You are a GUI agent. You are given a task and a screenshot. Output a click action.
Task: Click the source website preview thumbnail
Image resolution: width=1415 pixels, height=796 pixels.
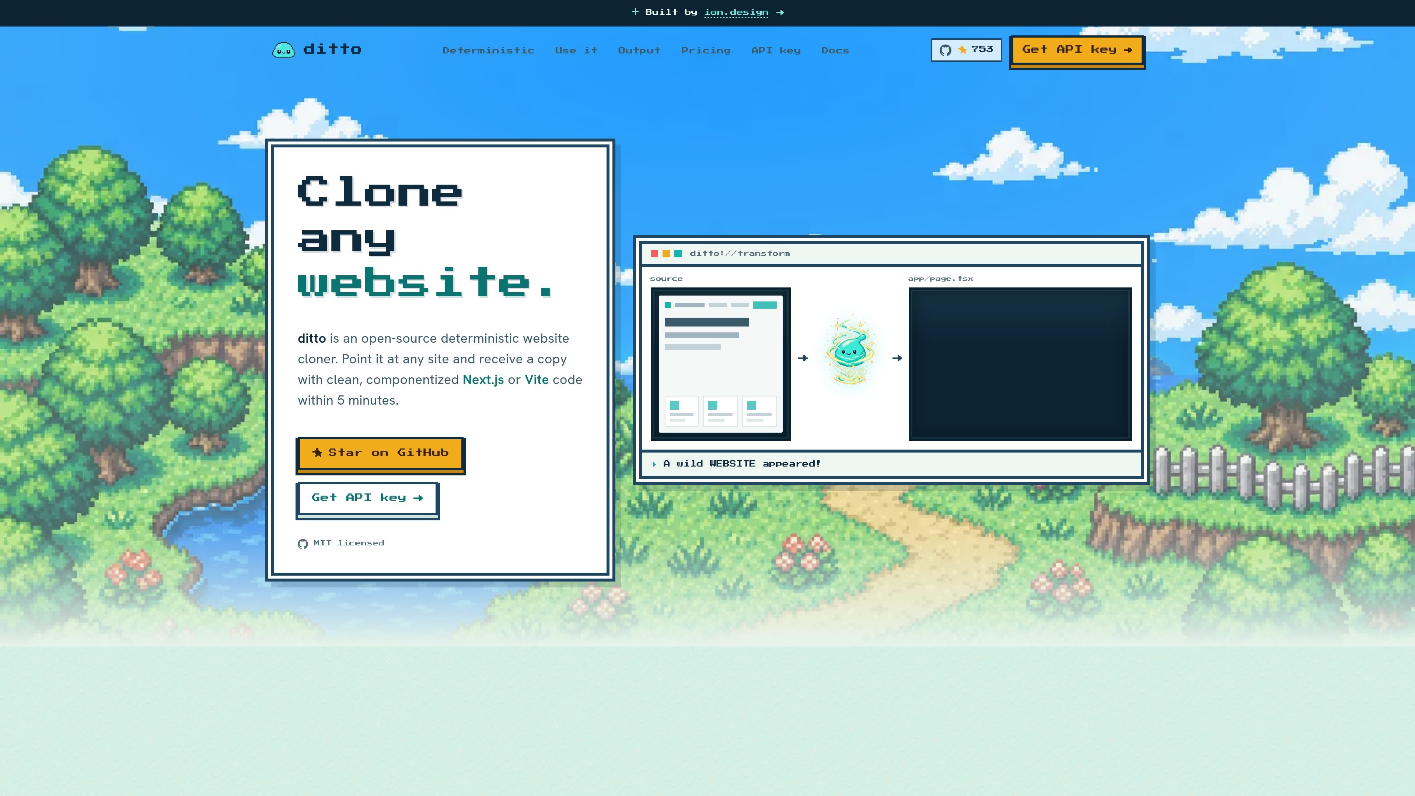(x=721, y=364)
